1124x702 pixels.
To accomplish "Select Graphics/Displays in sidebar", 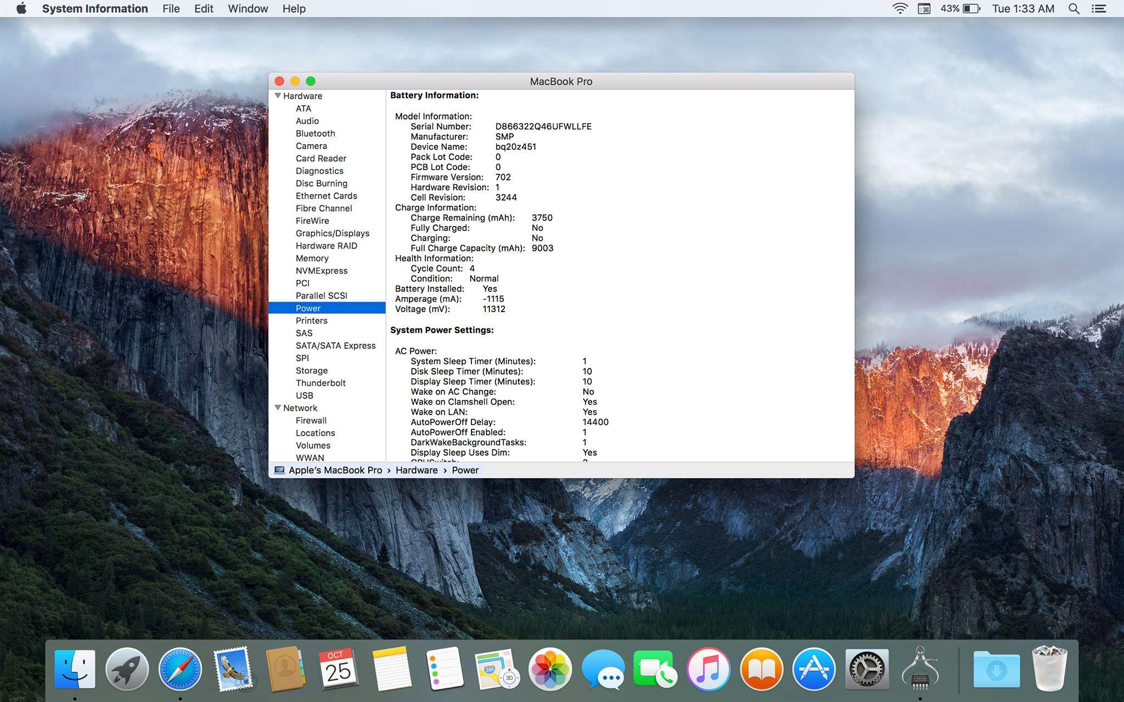I will point(332,234).
